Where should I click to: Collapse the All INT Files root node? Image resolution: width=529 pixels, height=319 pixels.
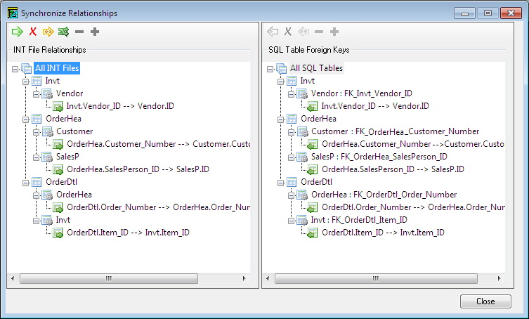click(x=16, y=69)
